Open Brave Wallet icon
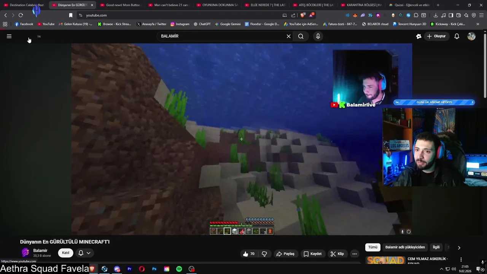This screenshot has height=274, width=487. pos(458,15)
